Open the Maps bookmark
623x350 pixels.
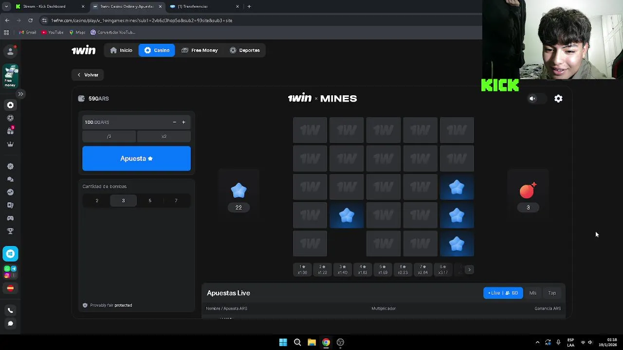pos(77,32)
